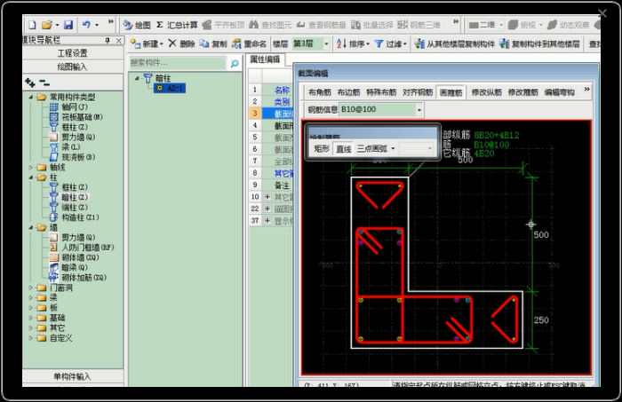Click 删除 delete button
622x402 pixels.
181,43
